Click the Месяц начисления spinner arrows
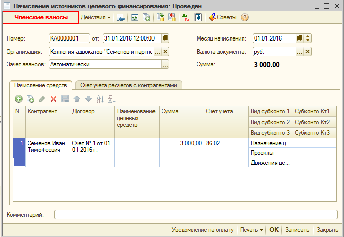The height and width of the screenshot is (237, 344). coord(308,38)
